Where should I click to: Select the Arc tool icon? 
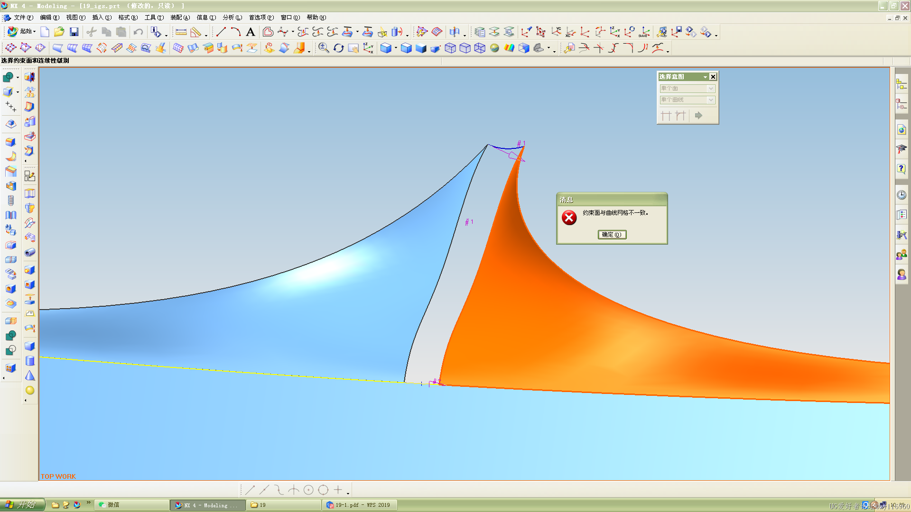(x=236, y=32)
